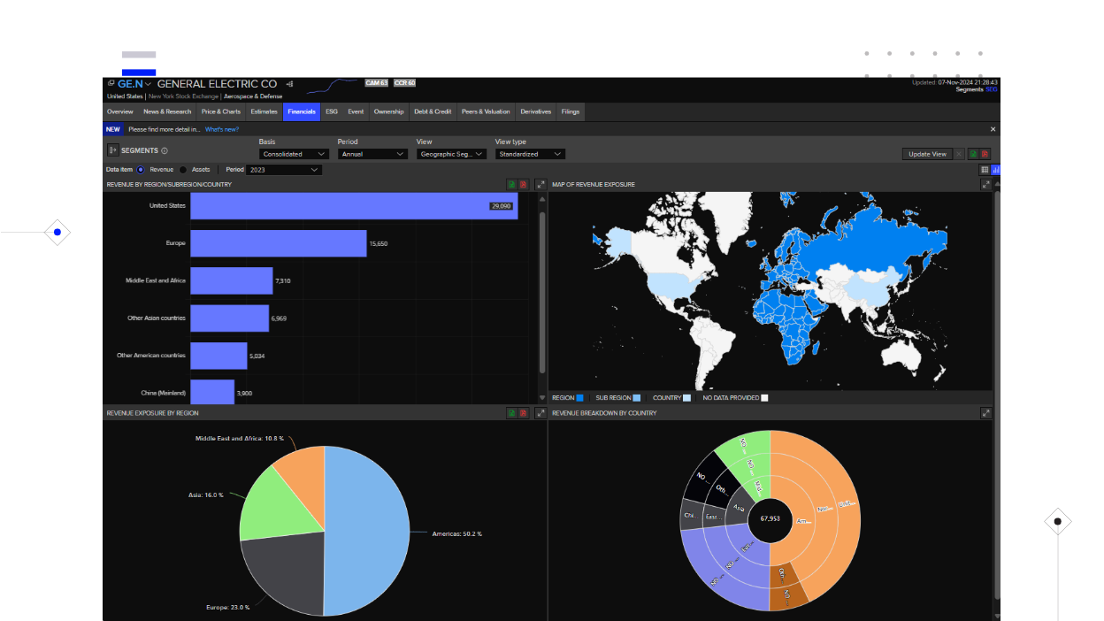Dismiss the NEW notification banner
The width and height of the screenshot is (1104, 621).
(992, 128)
